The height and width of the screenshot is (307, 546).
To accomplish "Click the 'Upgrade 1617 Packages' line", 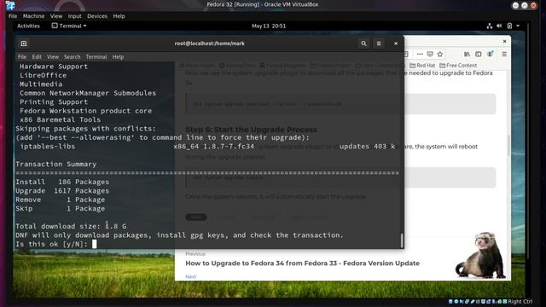I will coord(62,191).
